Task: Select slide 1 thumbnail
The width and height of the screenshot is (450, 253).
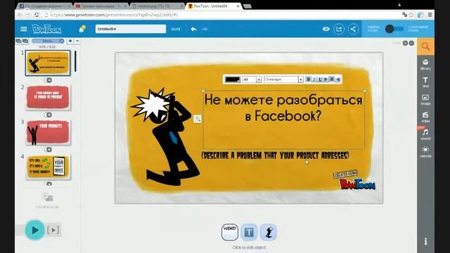Action: tap(48, 63)
